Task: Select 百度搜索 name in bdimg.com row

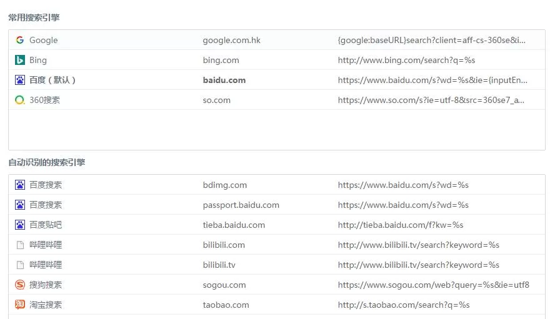Action: point(46,185)
